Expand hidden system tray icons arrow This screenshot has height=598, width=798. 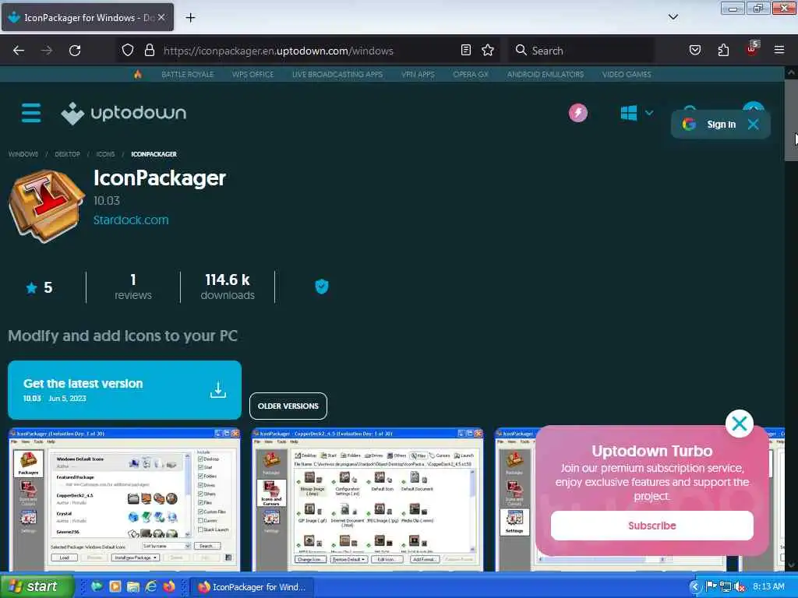click(695, 587)
